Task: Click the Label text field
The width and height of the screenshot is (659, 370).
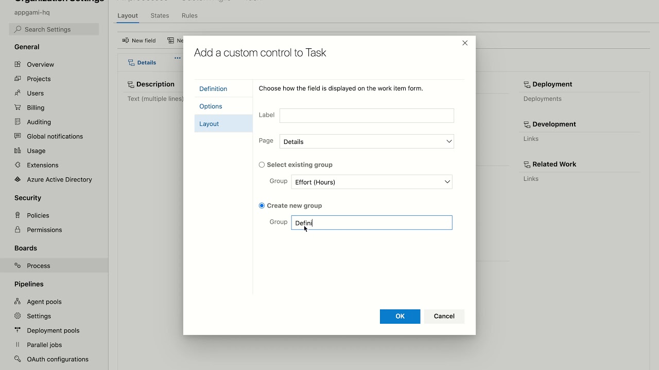Action: point(367,115)
